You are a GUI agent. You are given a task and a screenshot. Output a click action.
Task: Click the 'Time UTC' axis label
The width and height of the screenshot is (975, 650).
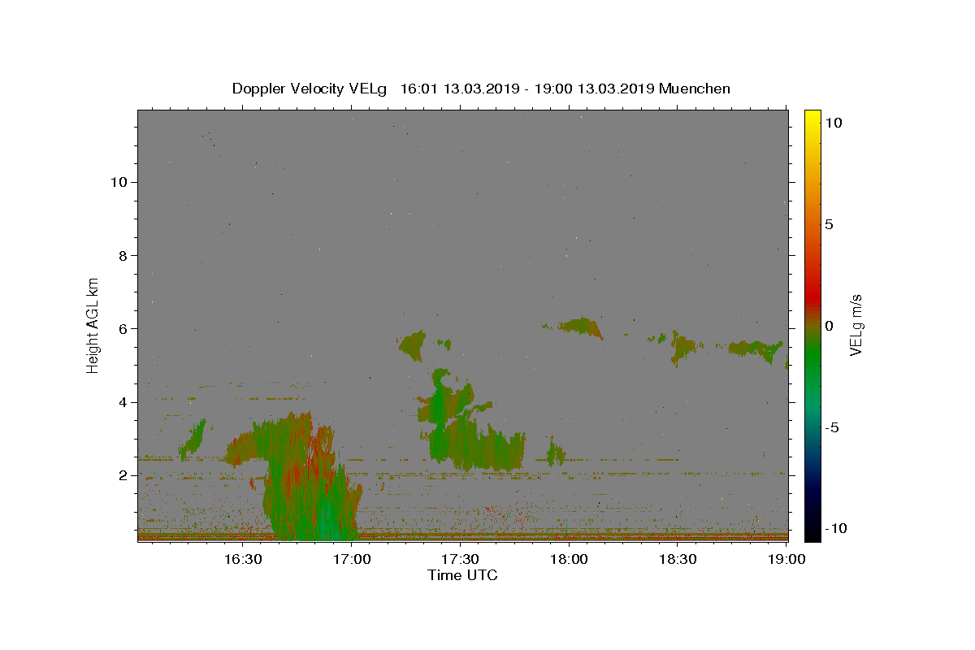(462, 575)
